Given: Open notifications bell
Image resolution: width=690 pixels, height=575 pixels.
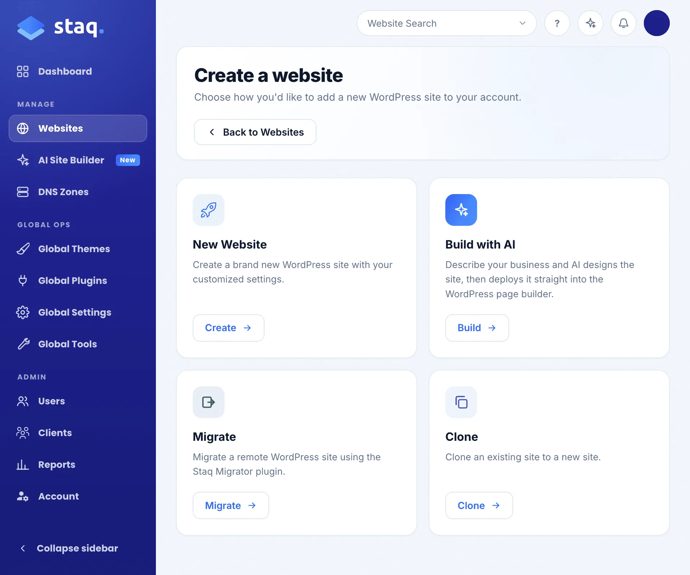Looking at the screenshot, I should click(624, 23).
